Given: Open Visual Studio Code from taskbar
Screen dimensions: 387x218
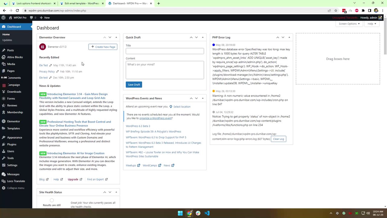Looking at the screenshot, I should coord(207,213).
